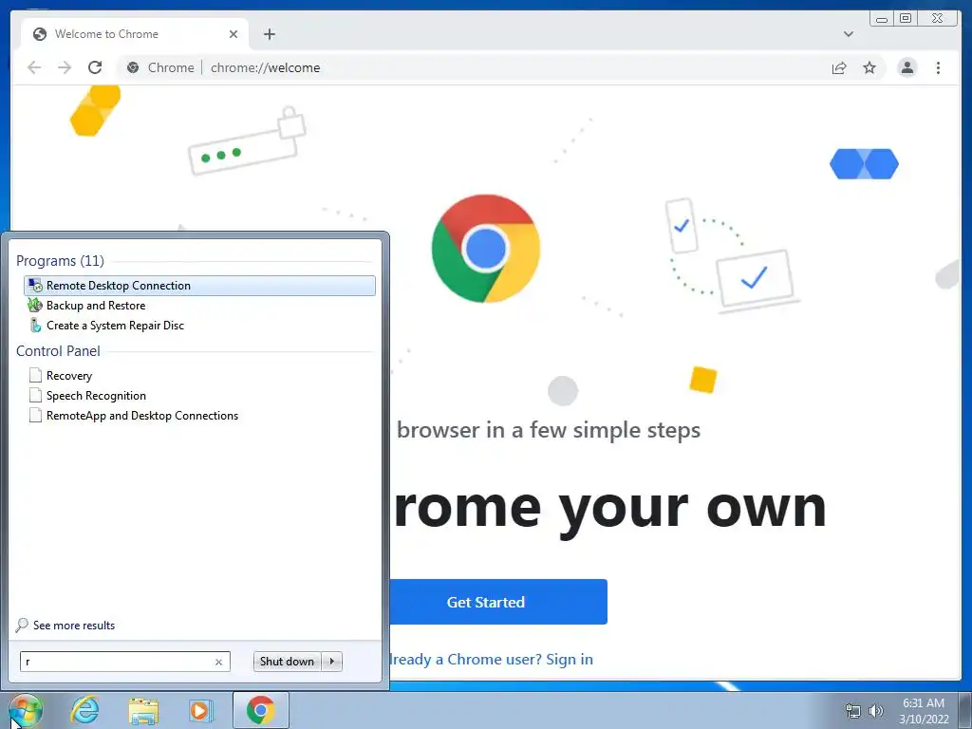Click Chrome's forward navigation arrow

pyautogui.click(x=65, y=67)
